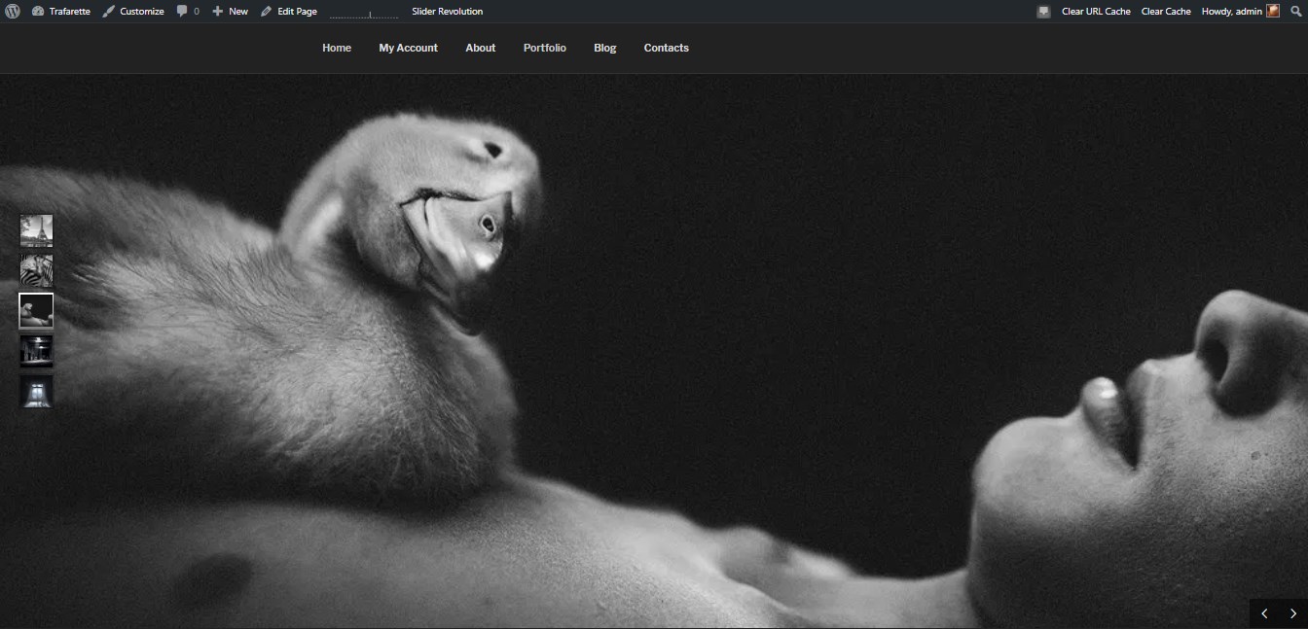Select the zebra slide thumbnail
Image resolution: width=1308 pixels, height=629 pixels.
coord(37,270)
